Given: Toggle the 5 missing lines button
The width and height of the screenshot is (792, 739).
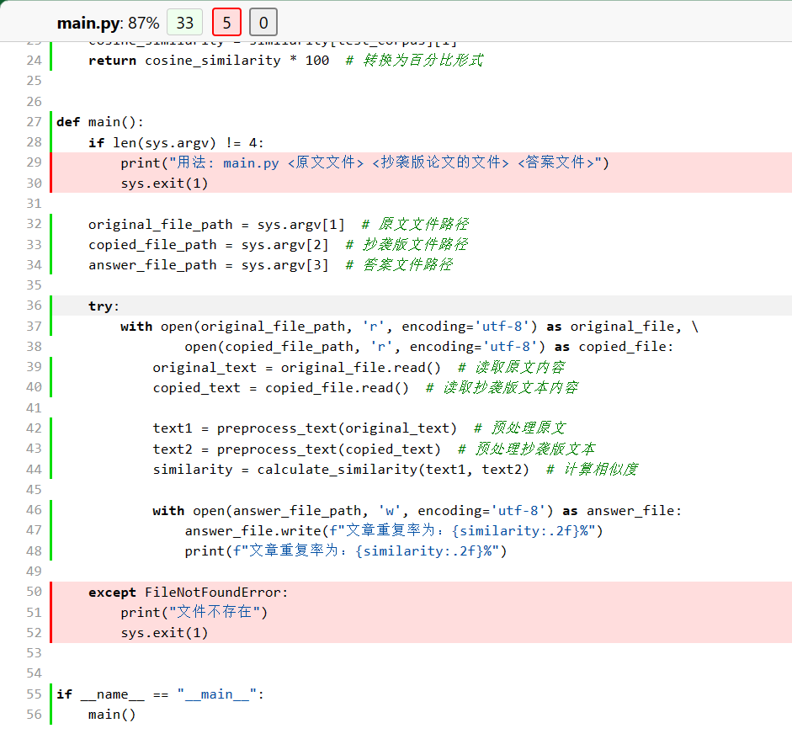Looking at the screenshot, I should pos(227,23).
